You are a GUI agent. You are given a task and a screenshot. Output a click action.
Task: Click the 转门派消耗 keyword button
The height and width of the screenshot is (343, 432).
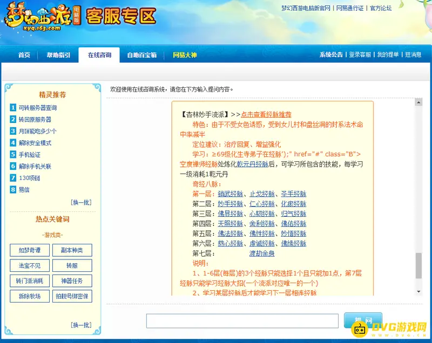(30, 281)
